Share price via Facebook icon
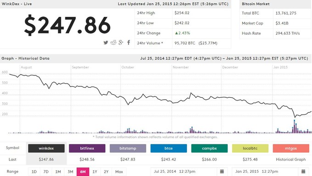This screenshot has width=312, height=176. click(129, 43)
